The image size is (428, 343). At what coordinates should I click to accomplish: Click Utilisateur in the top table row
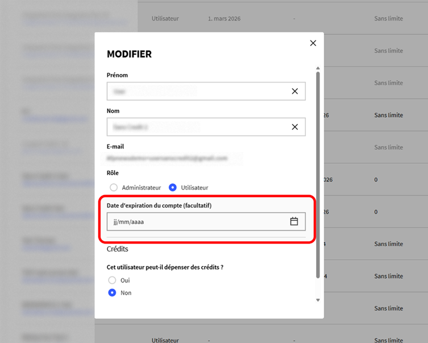coord(165,19)
